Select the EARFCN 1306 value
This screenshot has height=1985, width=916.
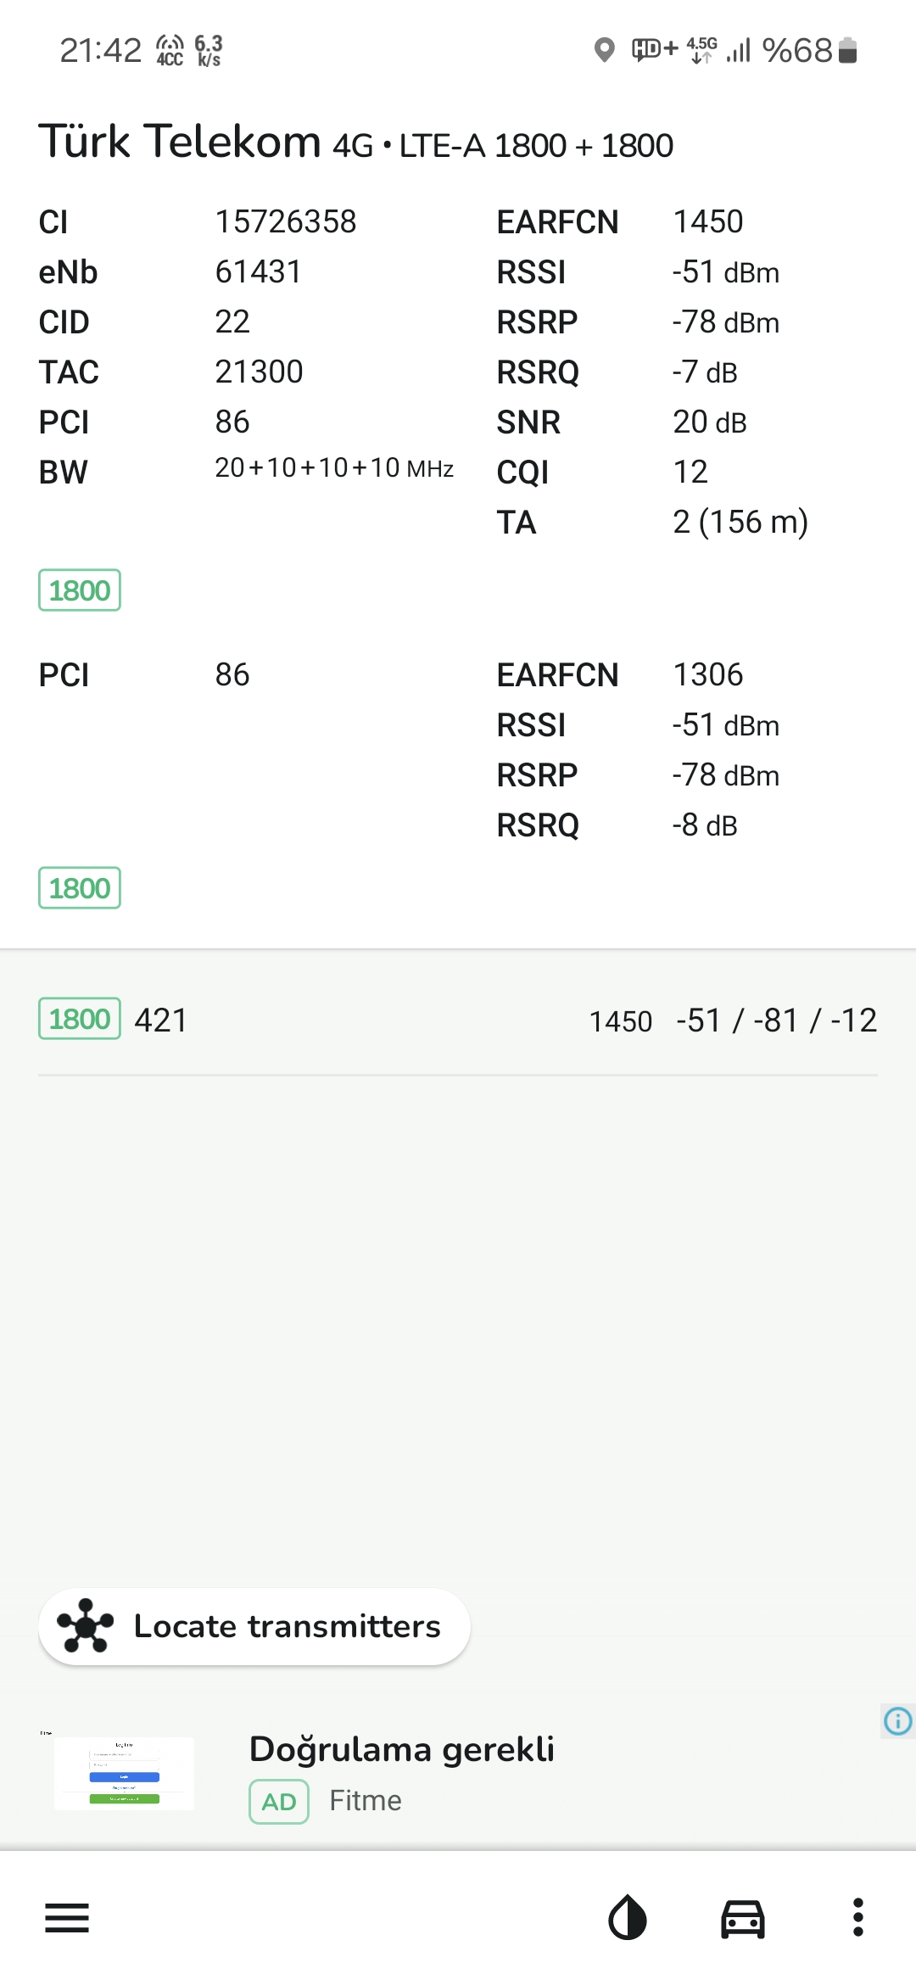pyautogui.click(x=708, y=675)
